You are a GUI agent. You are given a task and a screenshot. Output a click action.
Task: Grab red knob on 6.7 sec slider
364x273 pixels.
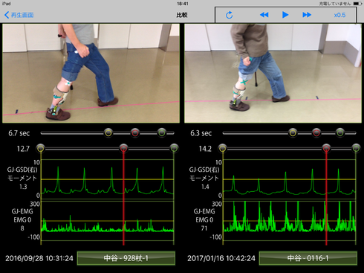(135, 133)
